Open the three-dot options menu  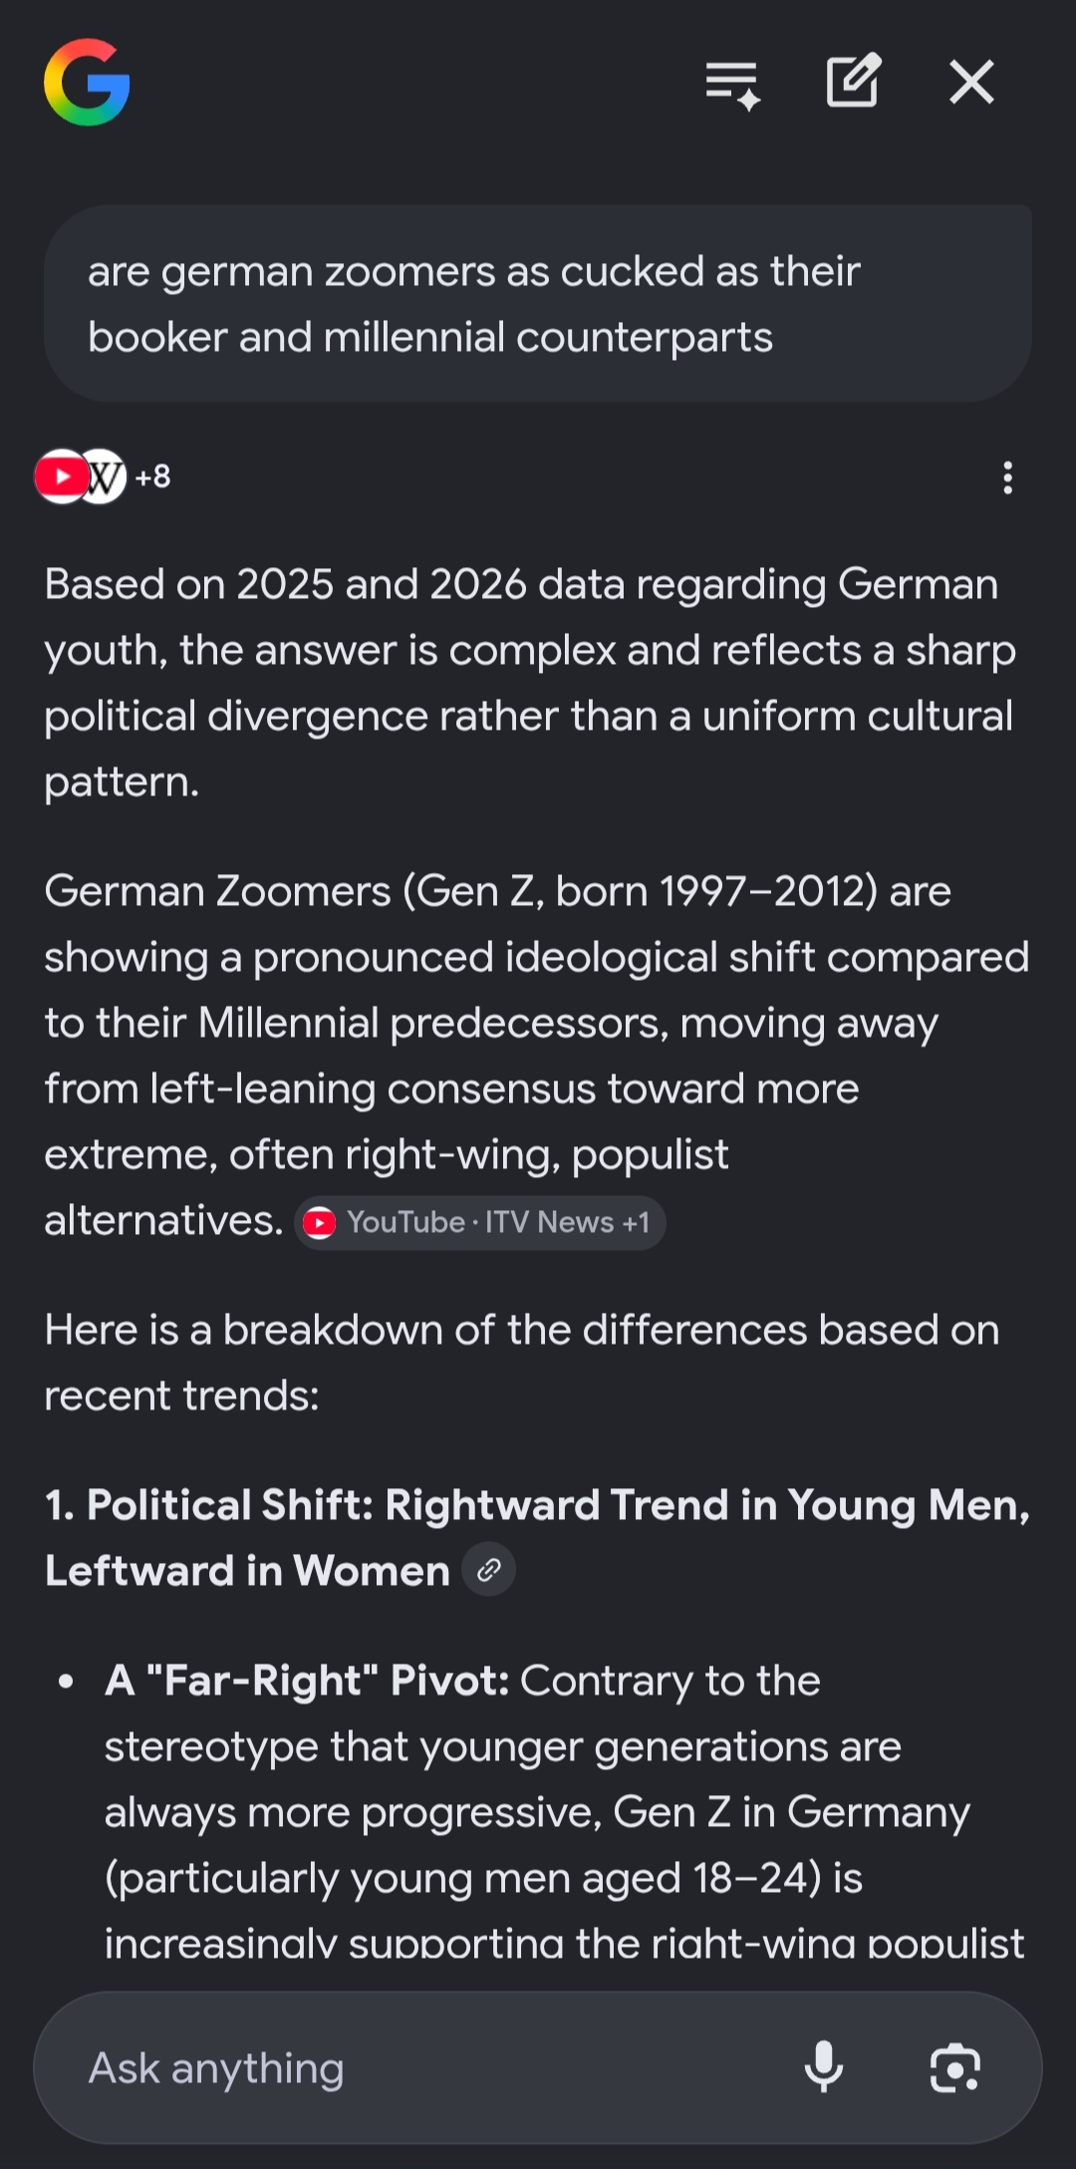[x=1008, y=477]
